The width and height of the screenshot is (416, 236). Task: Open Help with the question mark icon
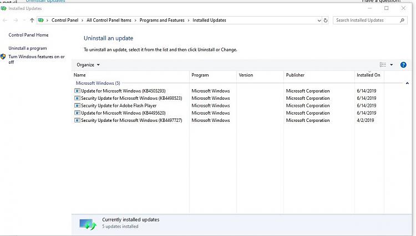tap(403, 65)
